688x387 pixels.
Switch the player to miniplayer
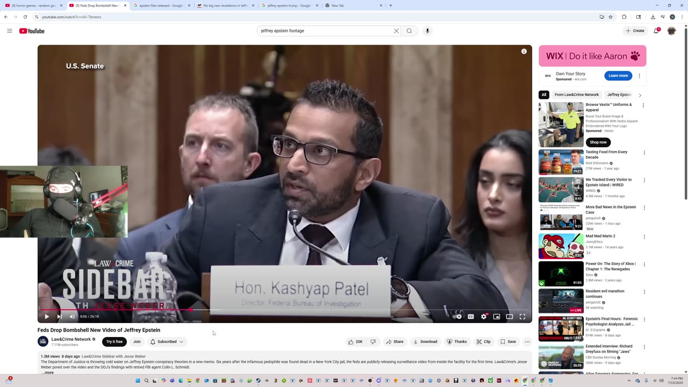(497, 317)
